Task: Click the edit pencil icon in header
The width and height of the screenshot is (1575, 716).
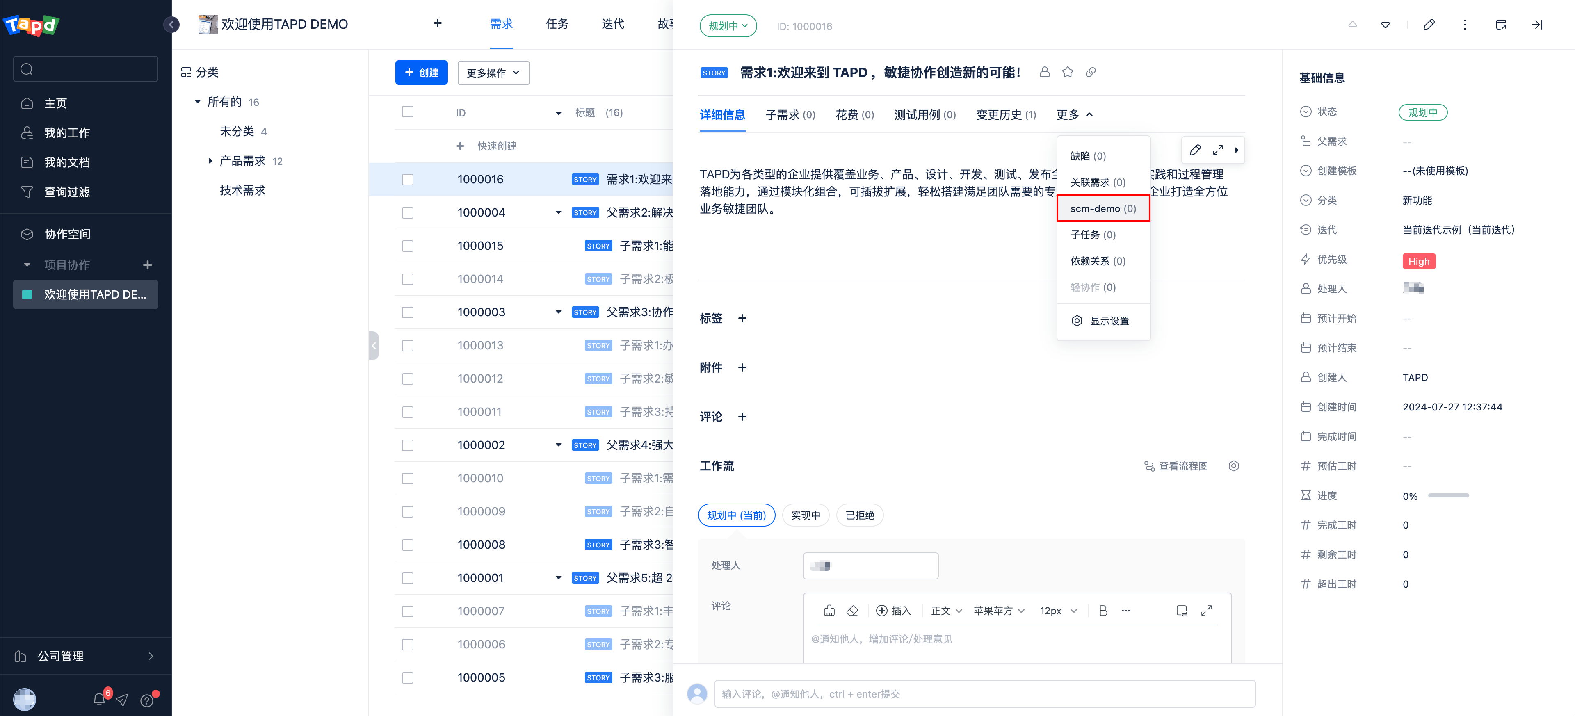Action: point(1429,25)
